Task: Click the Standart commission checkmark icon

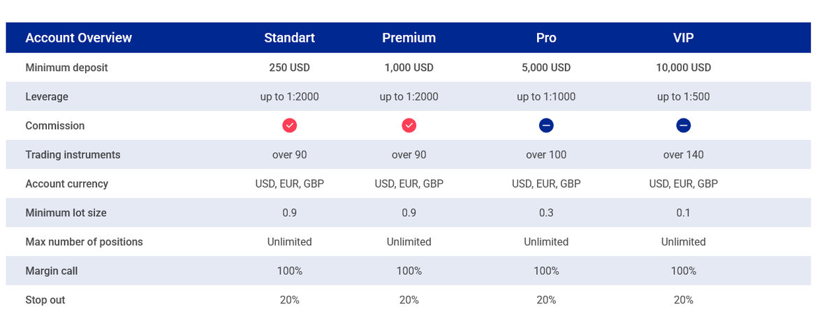Action: [x=290, y=126]
